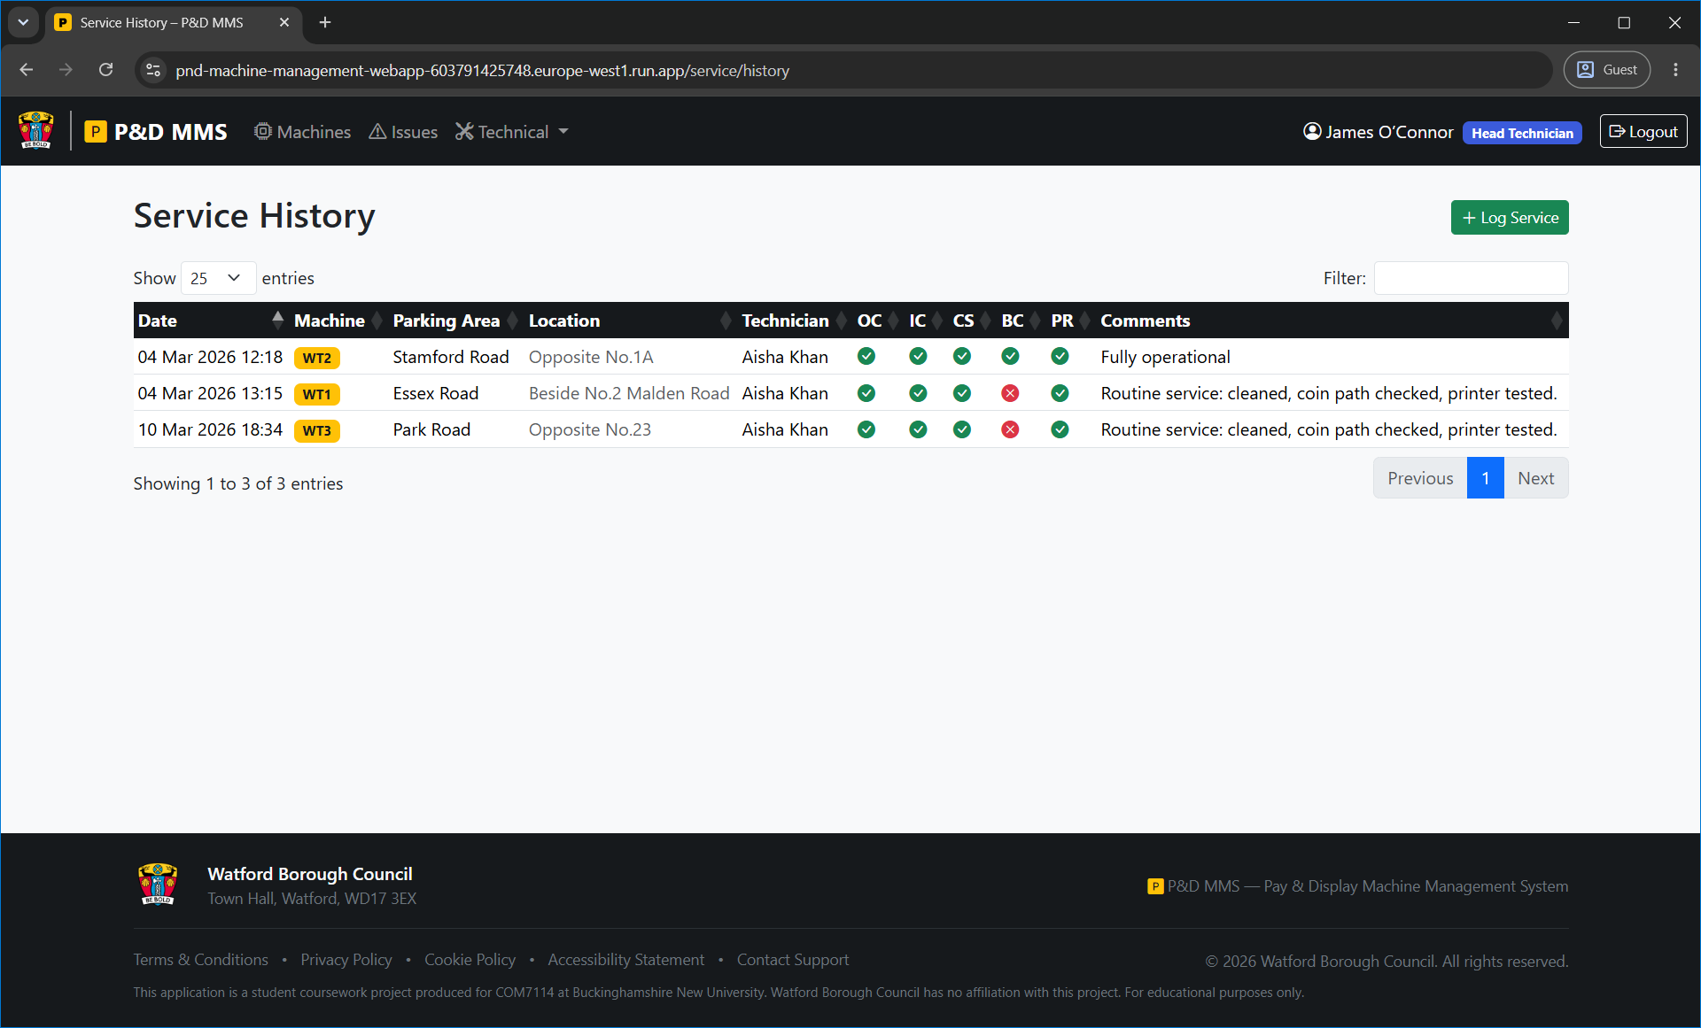Open Terms & Conditions footer link

pos(201,960)
